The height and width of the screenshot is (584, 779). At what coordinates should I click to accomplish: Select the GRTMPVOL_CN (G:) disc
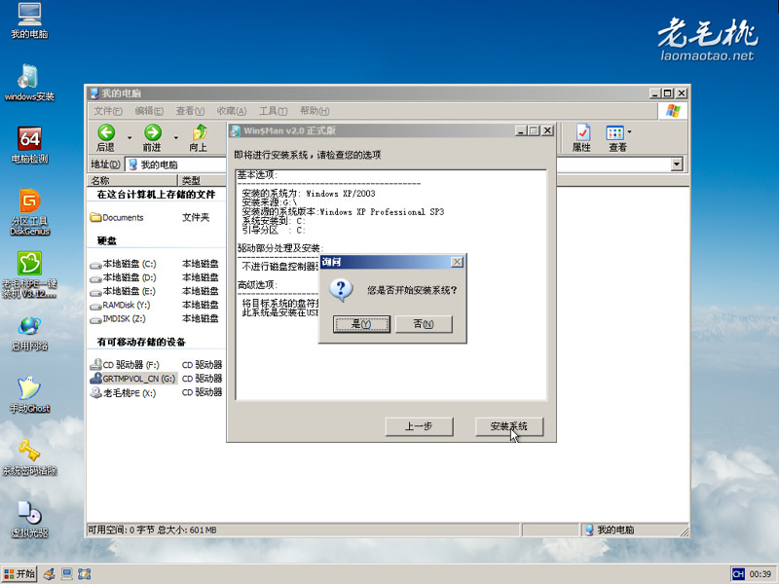133,379
